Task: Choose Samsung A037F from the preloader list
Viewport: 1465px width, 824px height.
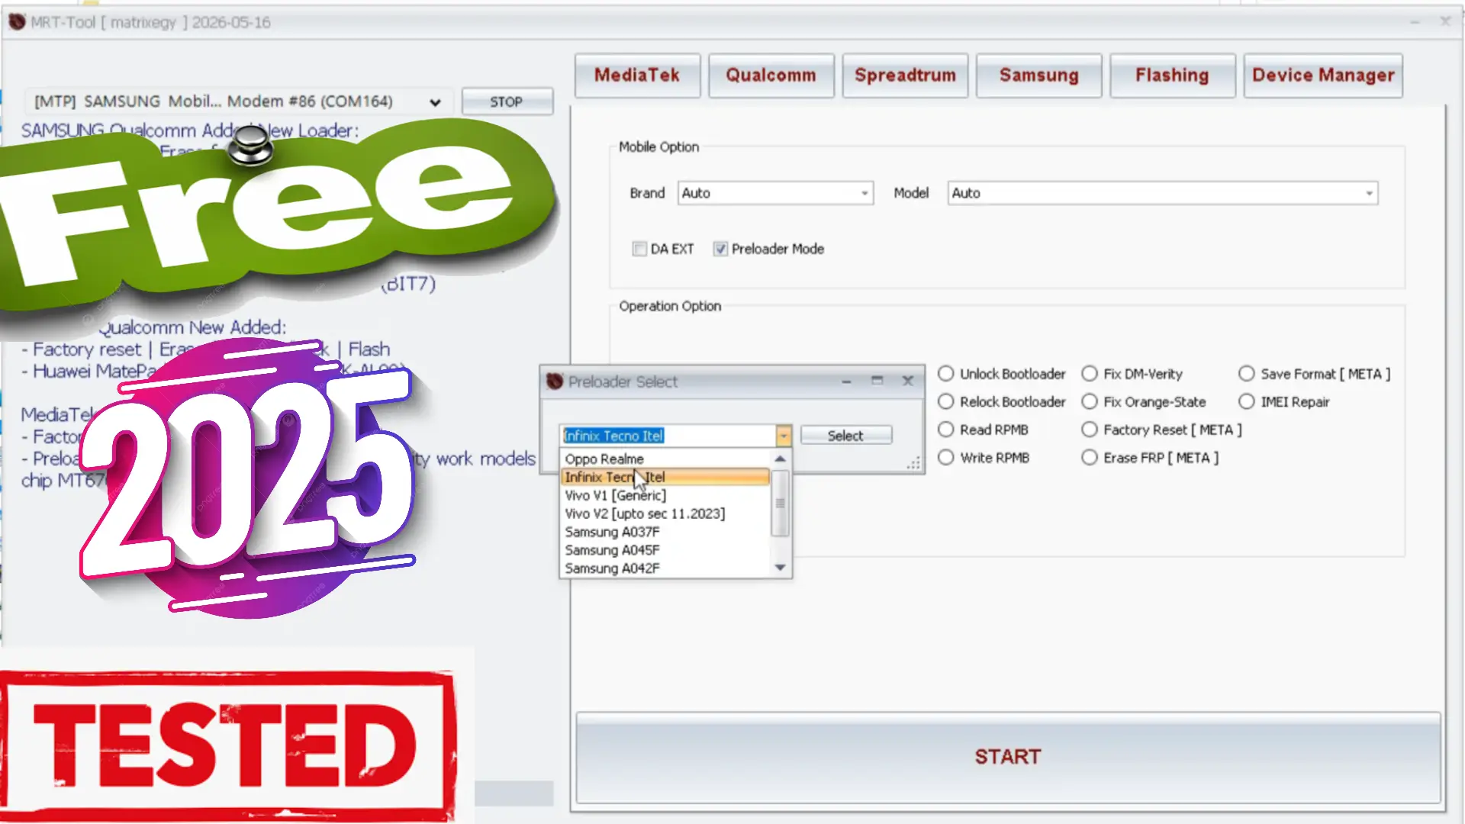Action: [x=611, y=532]
